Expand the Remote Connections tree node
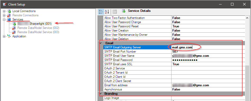 coord(4,16)
